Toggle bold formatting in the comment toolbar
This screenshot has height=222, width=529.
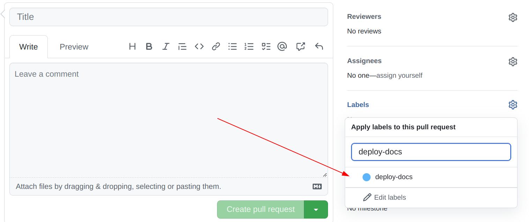pyautogui.click(x=149, y=46)
